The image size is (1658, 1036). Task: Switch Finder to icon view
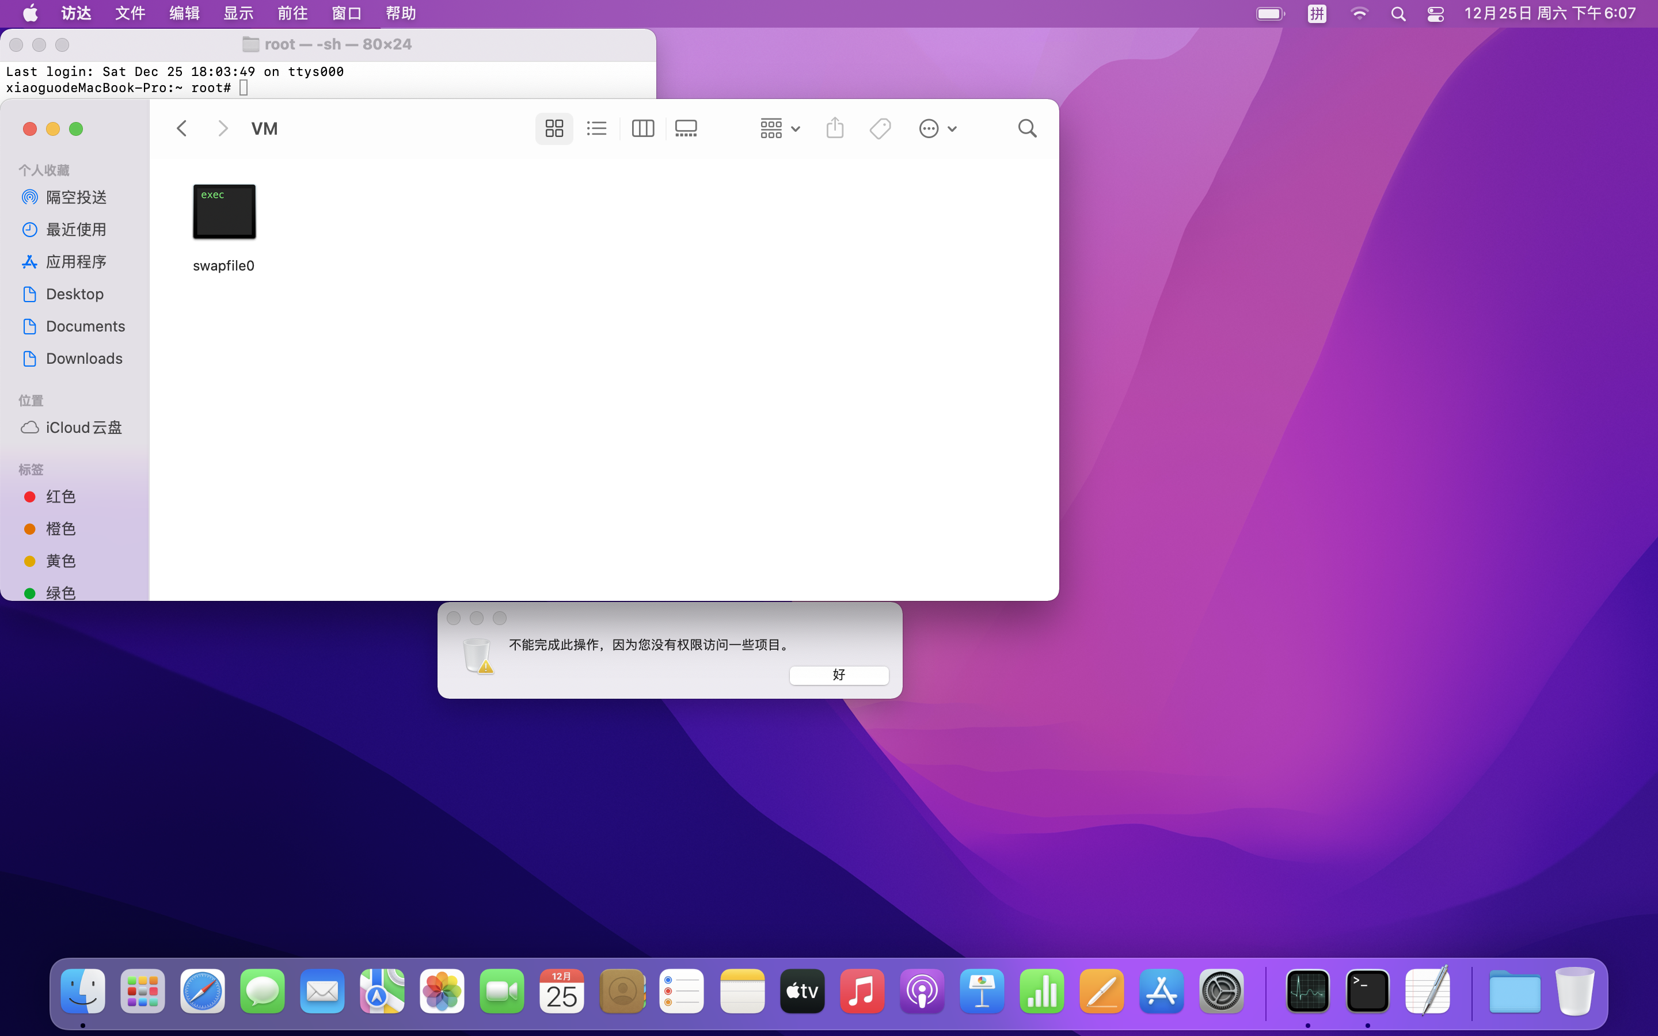pos(554,128)
